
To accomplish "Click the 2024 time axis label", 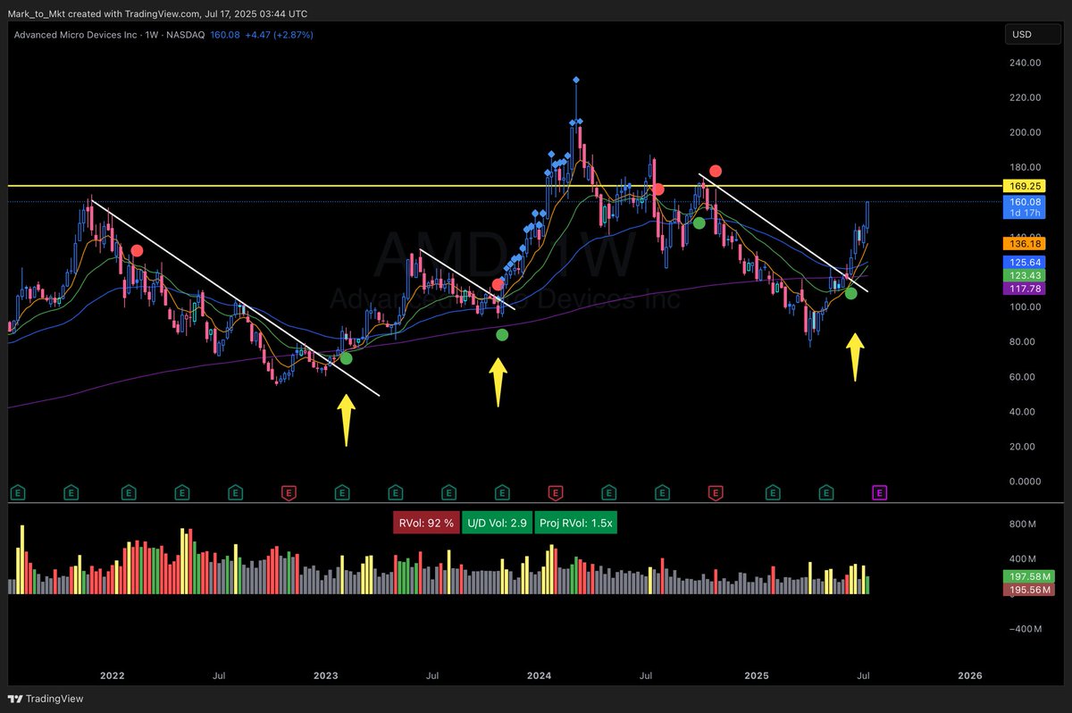I will 539,675.
